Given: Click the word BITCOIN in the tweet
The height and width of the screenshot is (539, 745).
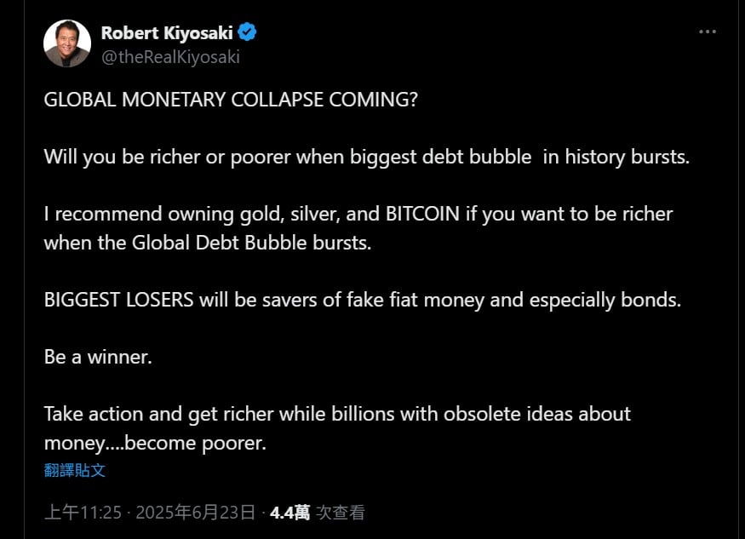Looking at the screenshot, I should (x=423, y=214).
